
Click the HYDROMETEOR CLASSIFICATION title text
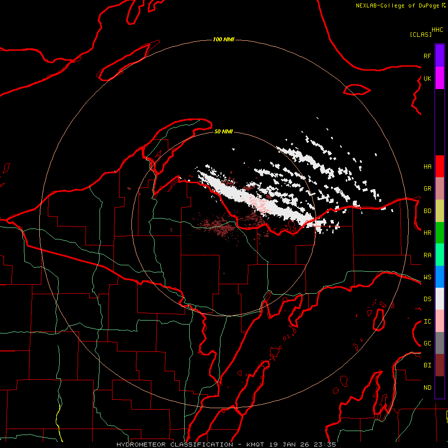tap(175, 445)
